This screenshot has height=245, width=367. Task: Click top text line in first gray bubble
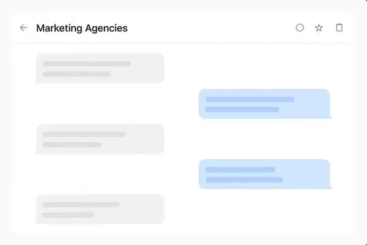pyautogui.click(x=87, y=64)
